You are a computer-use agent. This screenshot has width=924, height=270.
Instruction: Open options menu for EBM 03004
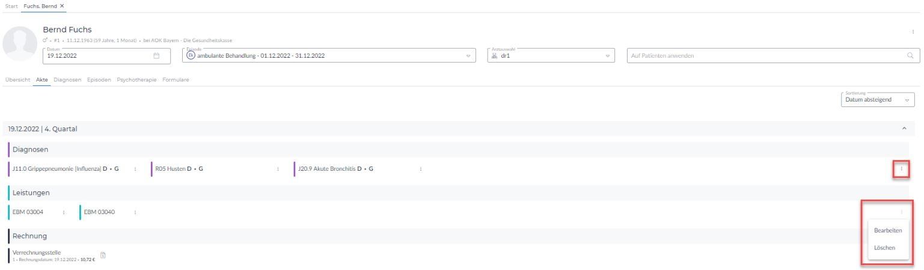tap(64, 212)
